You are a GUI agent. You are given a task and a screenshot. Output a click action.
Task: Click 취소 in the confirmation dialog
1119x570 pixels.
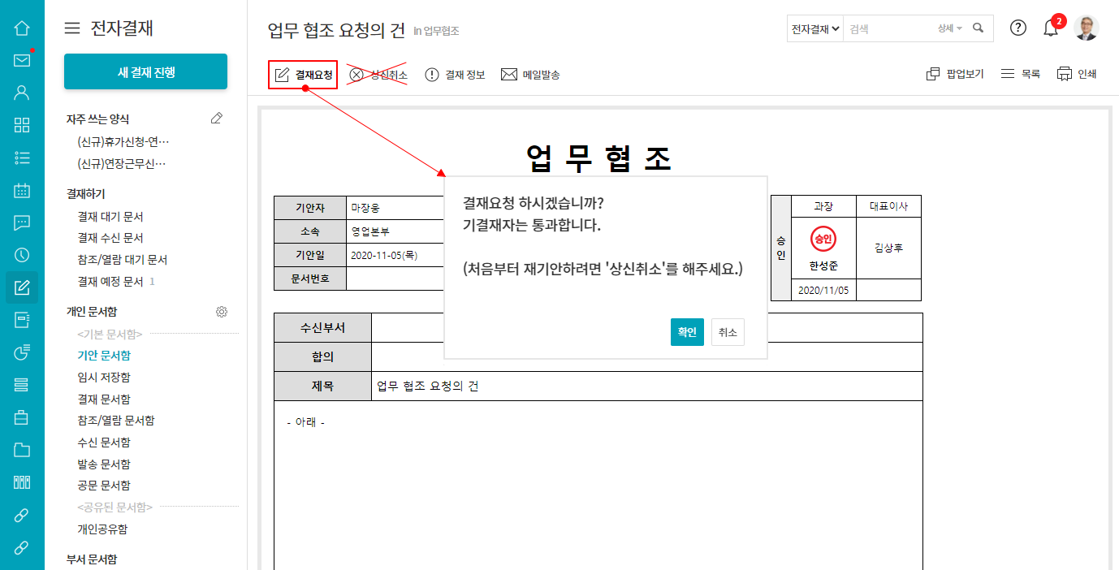(x=728, y=332)
